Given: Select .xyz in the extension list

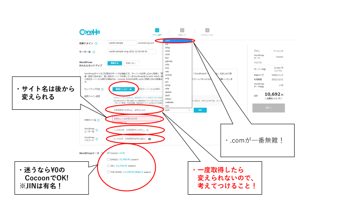Looking at the screenshot, I should (177, 106).
